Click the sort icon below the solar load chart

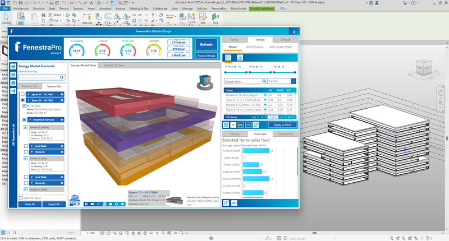click(x=226, y=203)
